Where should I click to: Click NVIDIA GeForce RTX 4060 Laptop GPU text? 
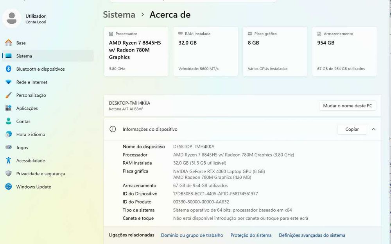(x=219, y=171)
